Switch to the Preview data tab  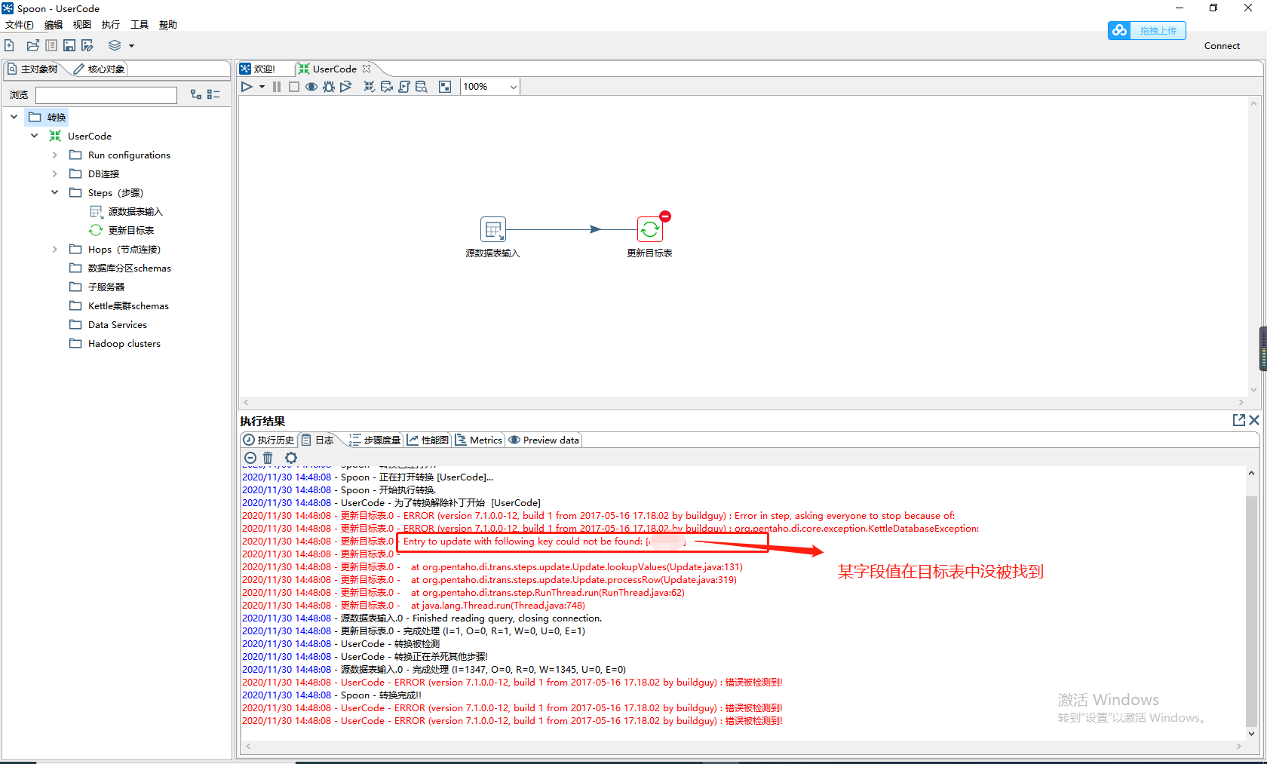pyautogui.click(x=544, y=440)
